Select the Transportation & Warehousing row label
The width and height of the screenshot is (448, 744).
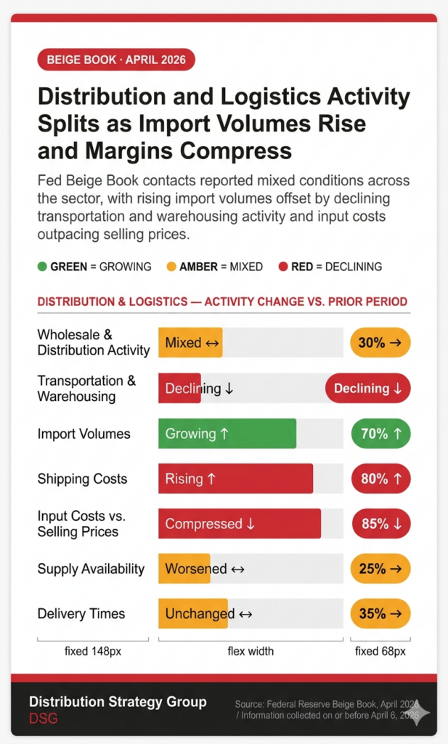86,389
